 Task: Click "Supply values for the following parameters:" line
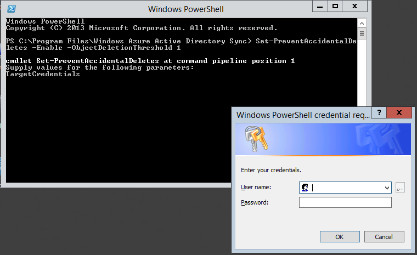100,67
